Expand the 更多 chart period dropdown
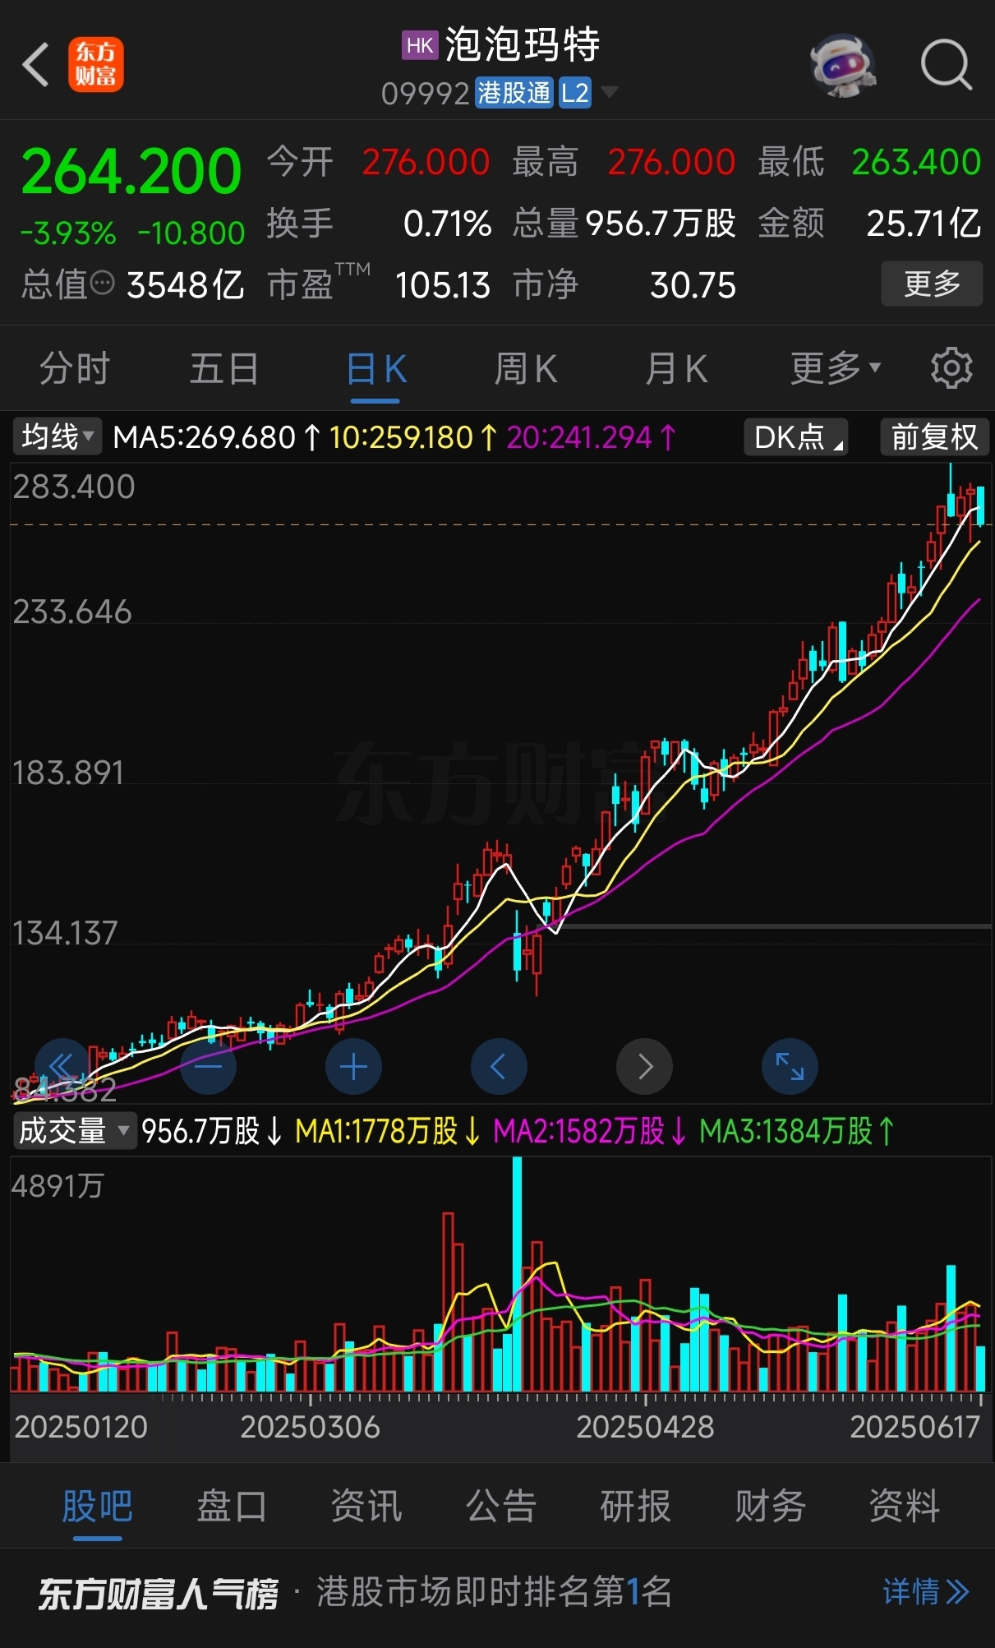This screenshot has width=995, height=1648. [x=836, y=368]
